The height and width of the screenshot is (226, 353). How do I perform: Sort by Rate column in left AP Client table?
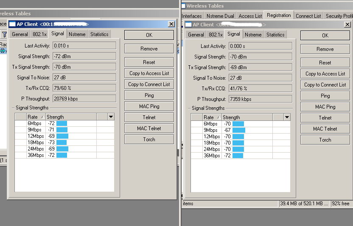tap(36, 117)
